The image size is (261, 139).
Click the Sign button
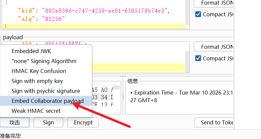point(48,122)
